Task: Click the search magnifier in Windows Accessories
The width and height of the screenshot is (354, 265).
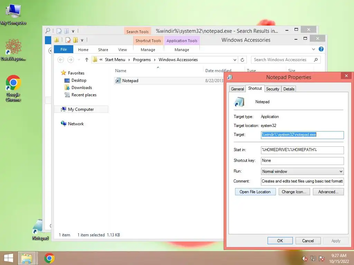Action: 316,60
